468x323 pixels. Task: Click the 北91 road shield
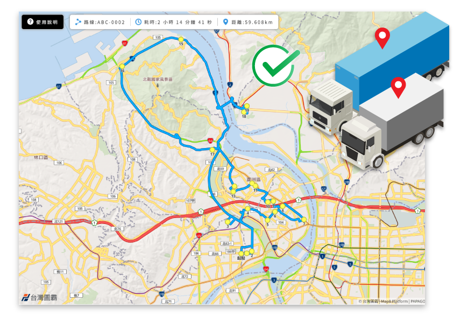click(x=232, y=291)
